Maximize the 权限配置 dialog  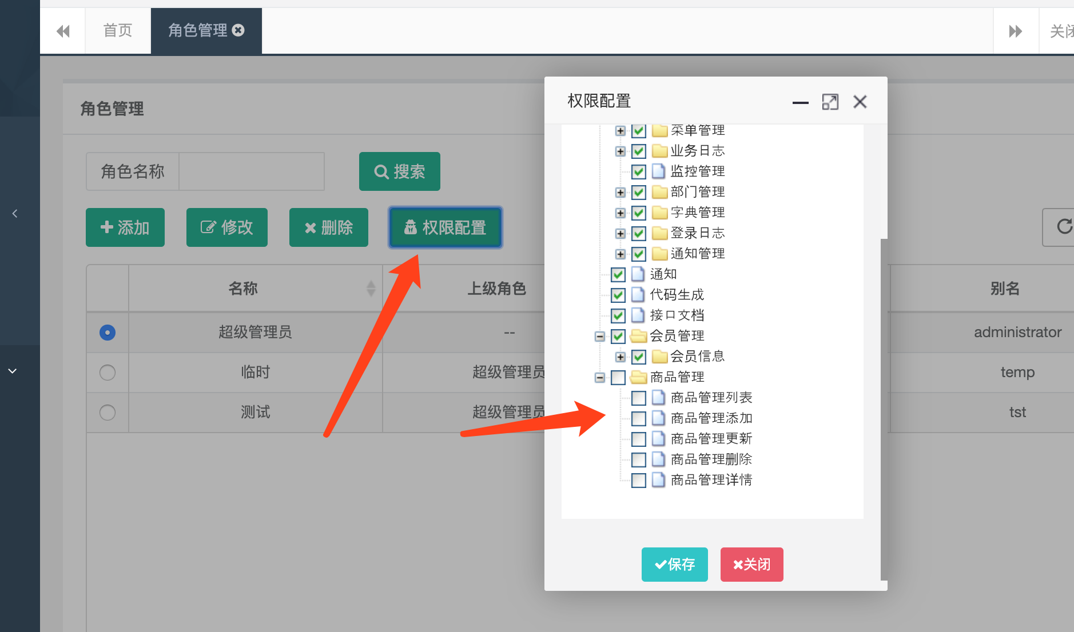tap(830, 102)
